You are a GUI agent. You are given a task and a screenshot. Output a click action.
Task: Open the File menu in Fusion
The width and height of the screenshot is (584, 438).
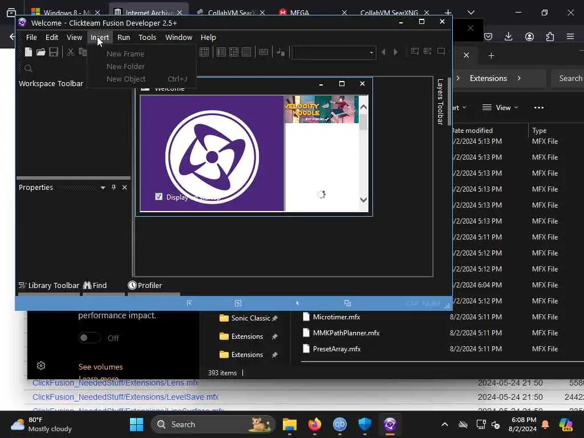click(31, 37)
